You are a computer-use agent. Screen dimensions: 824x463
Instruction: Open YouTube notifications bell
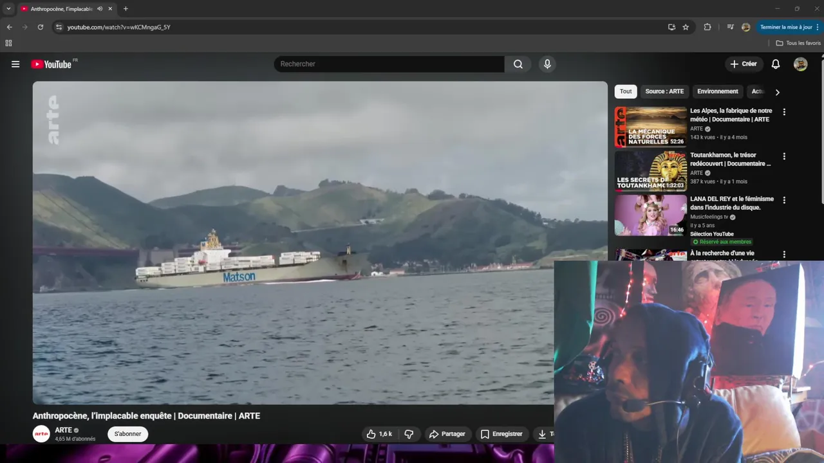[776, 64]
